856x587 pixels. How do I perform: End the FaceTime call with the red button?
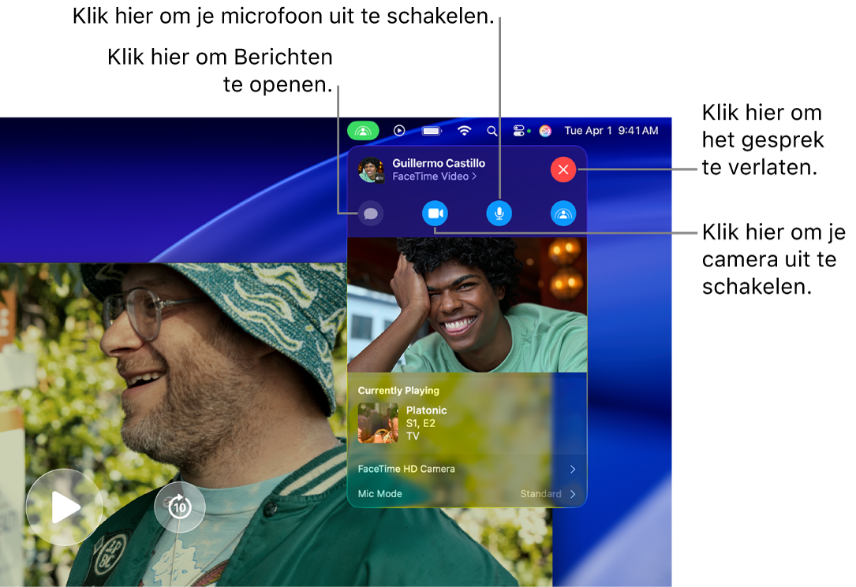pyautogui.click(x=563, y=169)
